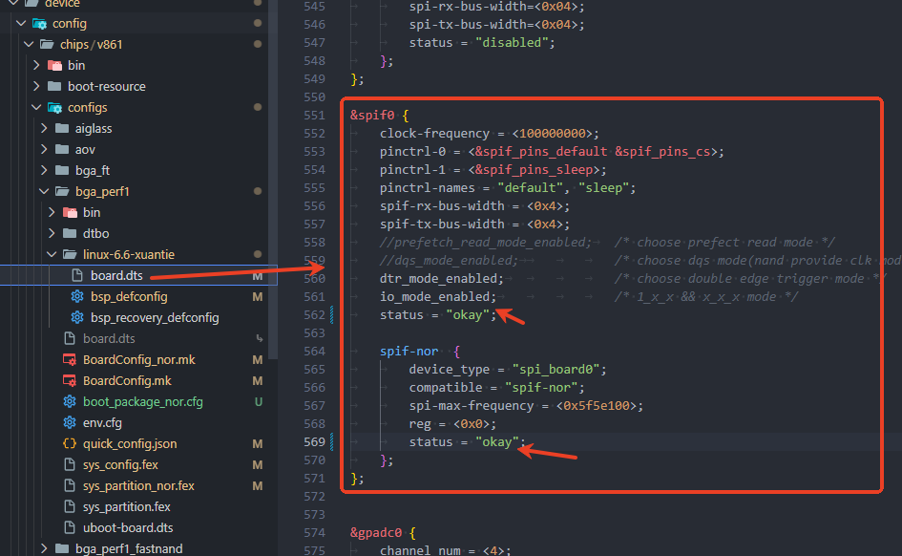Open uboot-board.dts in the explorer
The image size is (902, 556).
pos(127,528)
